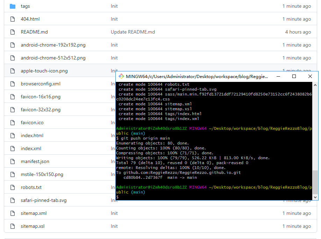The width and height of the screenshot is (321, 239).
Task: Click the file icon beside 404.html
Action: click(13, 19)
